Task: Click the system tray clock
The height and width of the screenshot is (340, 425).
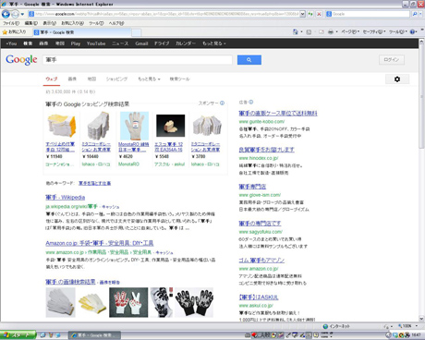Action: click(x=416, y=335)
